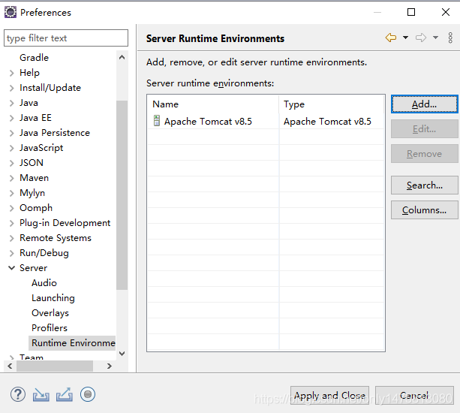Click the Help question mark icon

point(18,394)
